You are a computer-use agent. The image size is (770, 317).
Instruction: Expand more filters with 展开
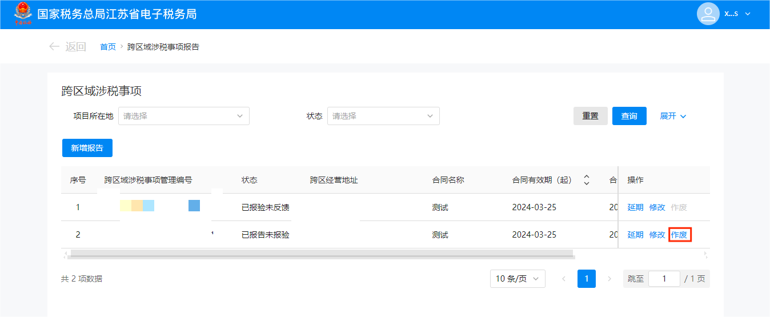pos(673,116)
